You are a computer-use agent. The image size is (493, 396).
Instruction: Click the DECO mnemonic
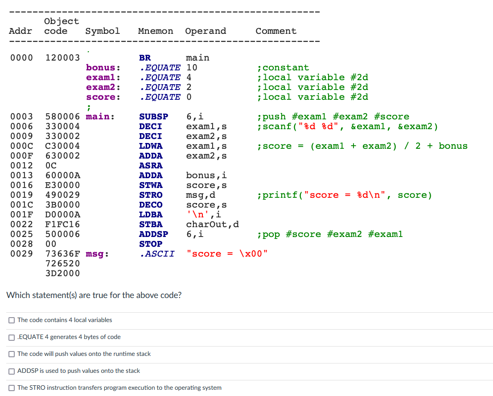(x=151, y=204)
